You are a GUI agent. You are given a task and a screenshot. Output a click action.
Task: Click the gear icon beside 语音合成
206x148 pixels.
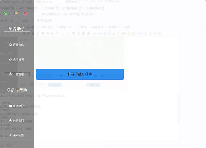(x=11, y=45)
